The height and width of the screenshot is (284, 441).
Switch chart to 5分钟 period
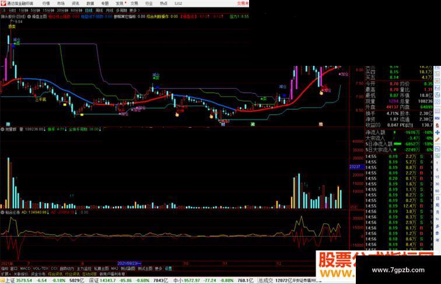click(36, 10)
